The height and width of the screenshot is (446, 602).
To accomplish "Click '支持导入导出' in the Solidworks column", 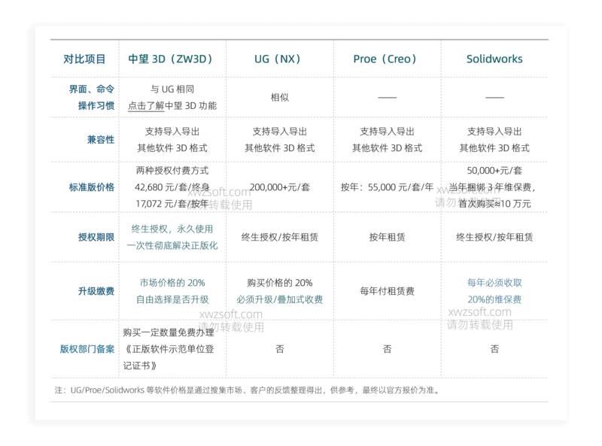I will tap(494, 132).
